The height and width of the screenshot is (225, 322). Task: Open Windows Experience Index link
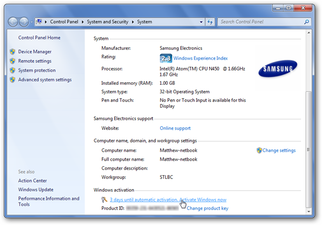click(200, 58)
